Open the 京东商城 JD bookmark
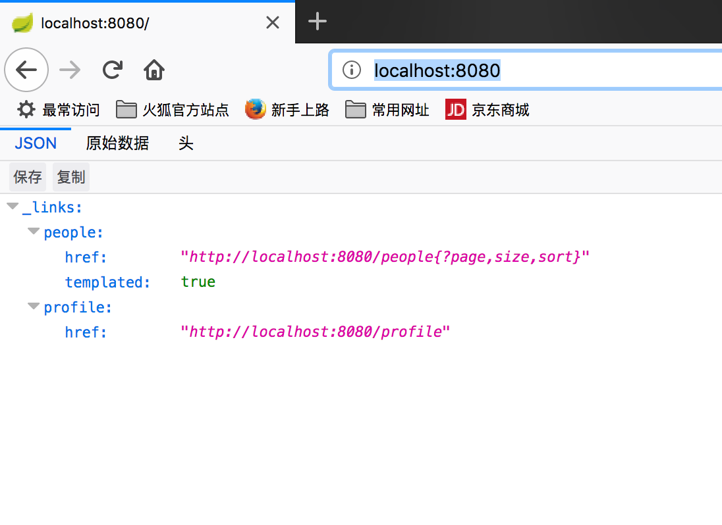This screenshot has width=722, height=525. [x=487, y=110]
